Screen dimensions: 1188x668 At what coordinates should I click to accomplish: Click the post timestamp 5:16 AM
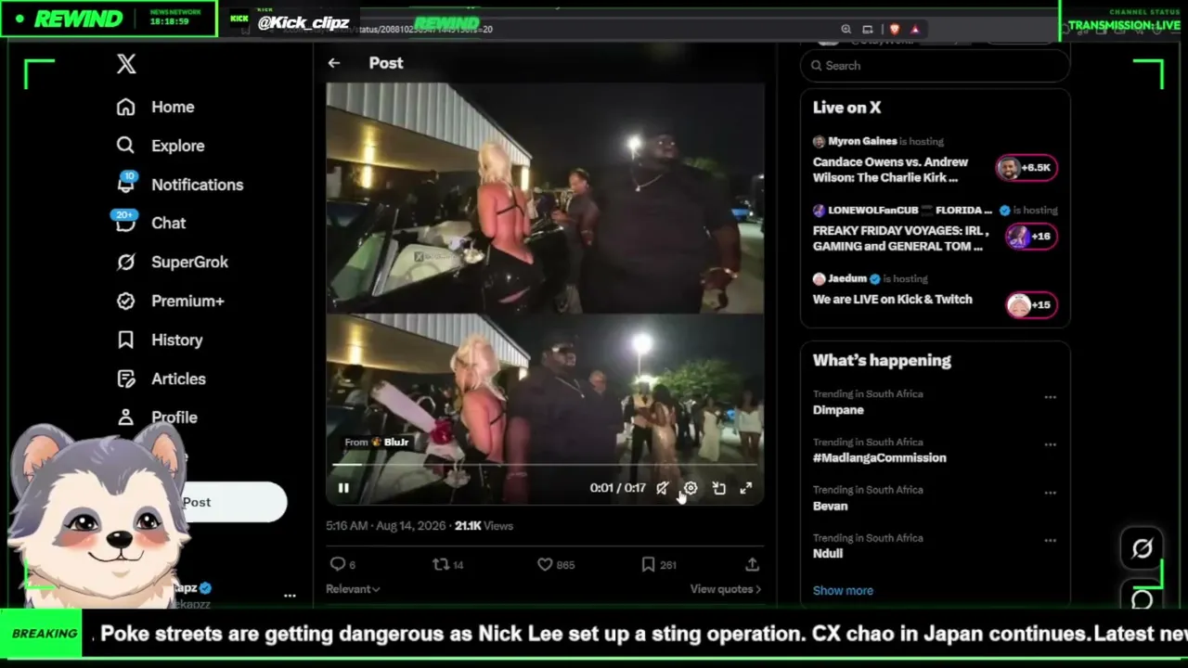pyautogui.click(x=385, y=526)
